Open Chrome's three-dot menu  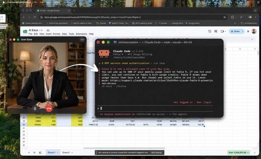(255, 17)
